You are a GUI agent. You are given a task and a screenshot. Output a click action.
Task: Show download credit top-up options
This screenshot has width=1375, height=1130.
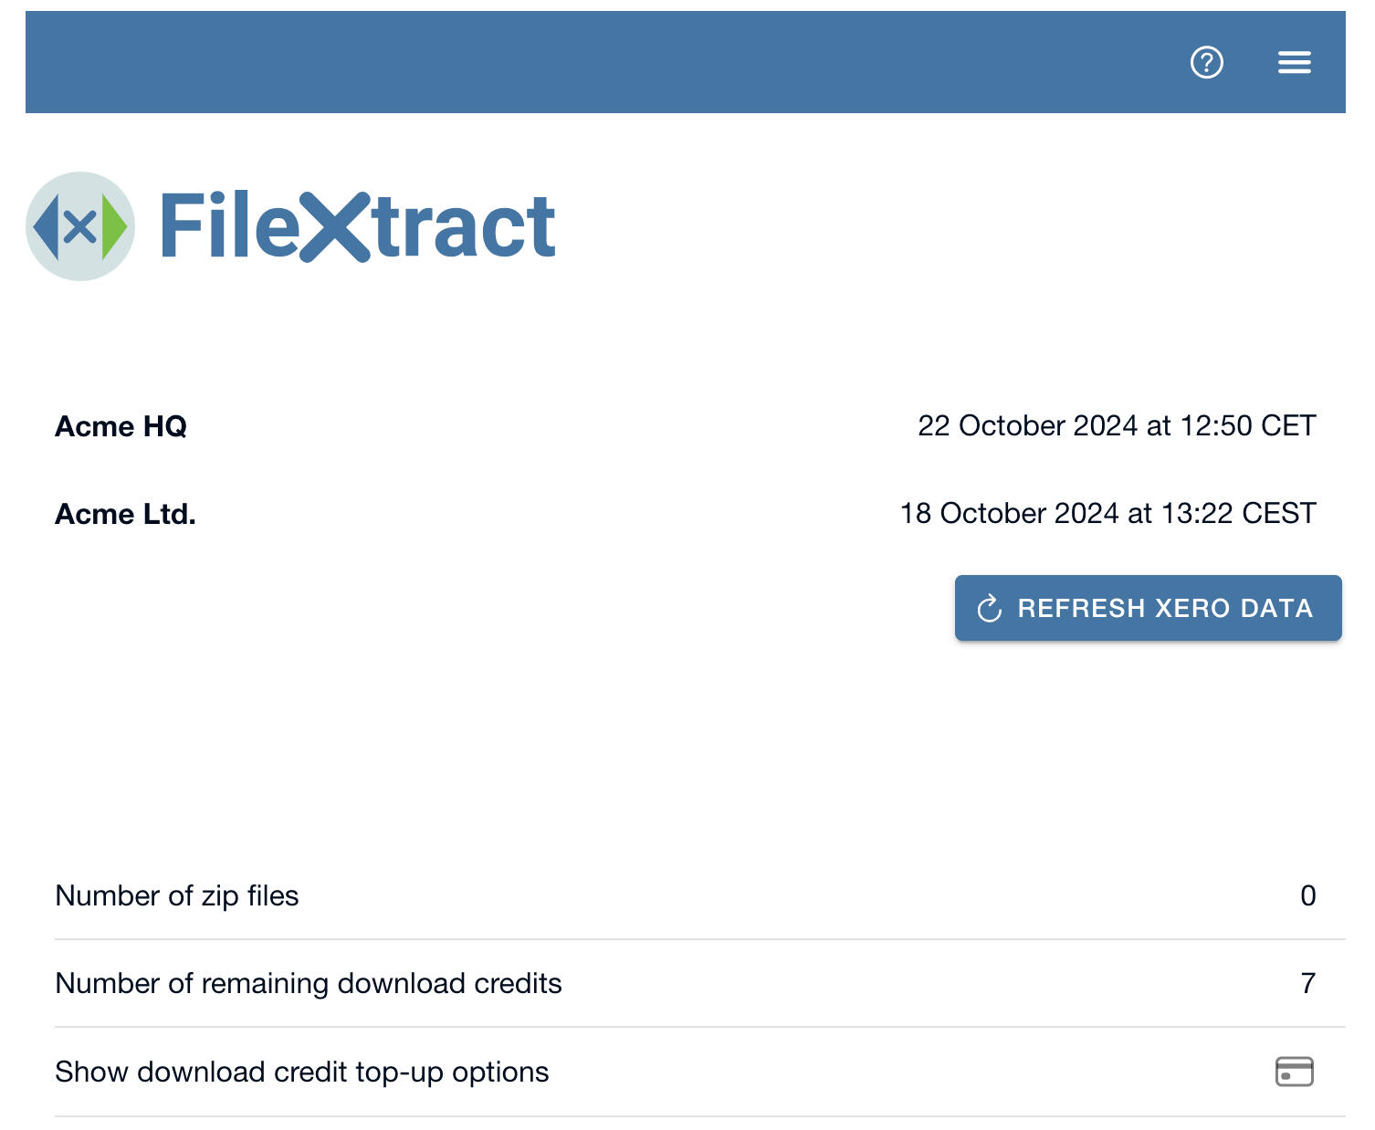[x=302, y=1072]
